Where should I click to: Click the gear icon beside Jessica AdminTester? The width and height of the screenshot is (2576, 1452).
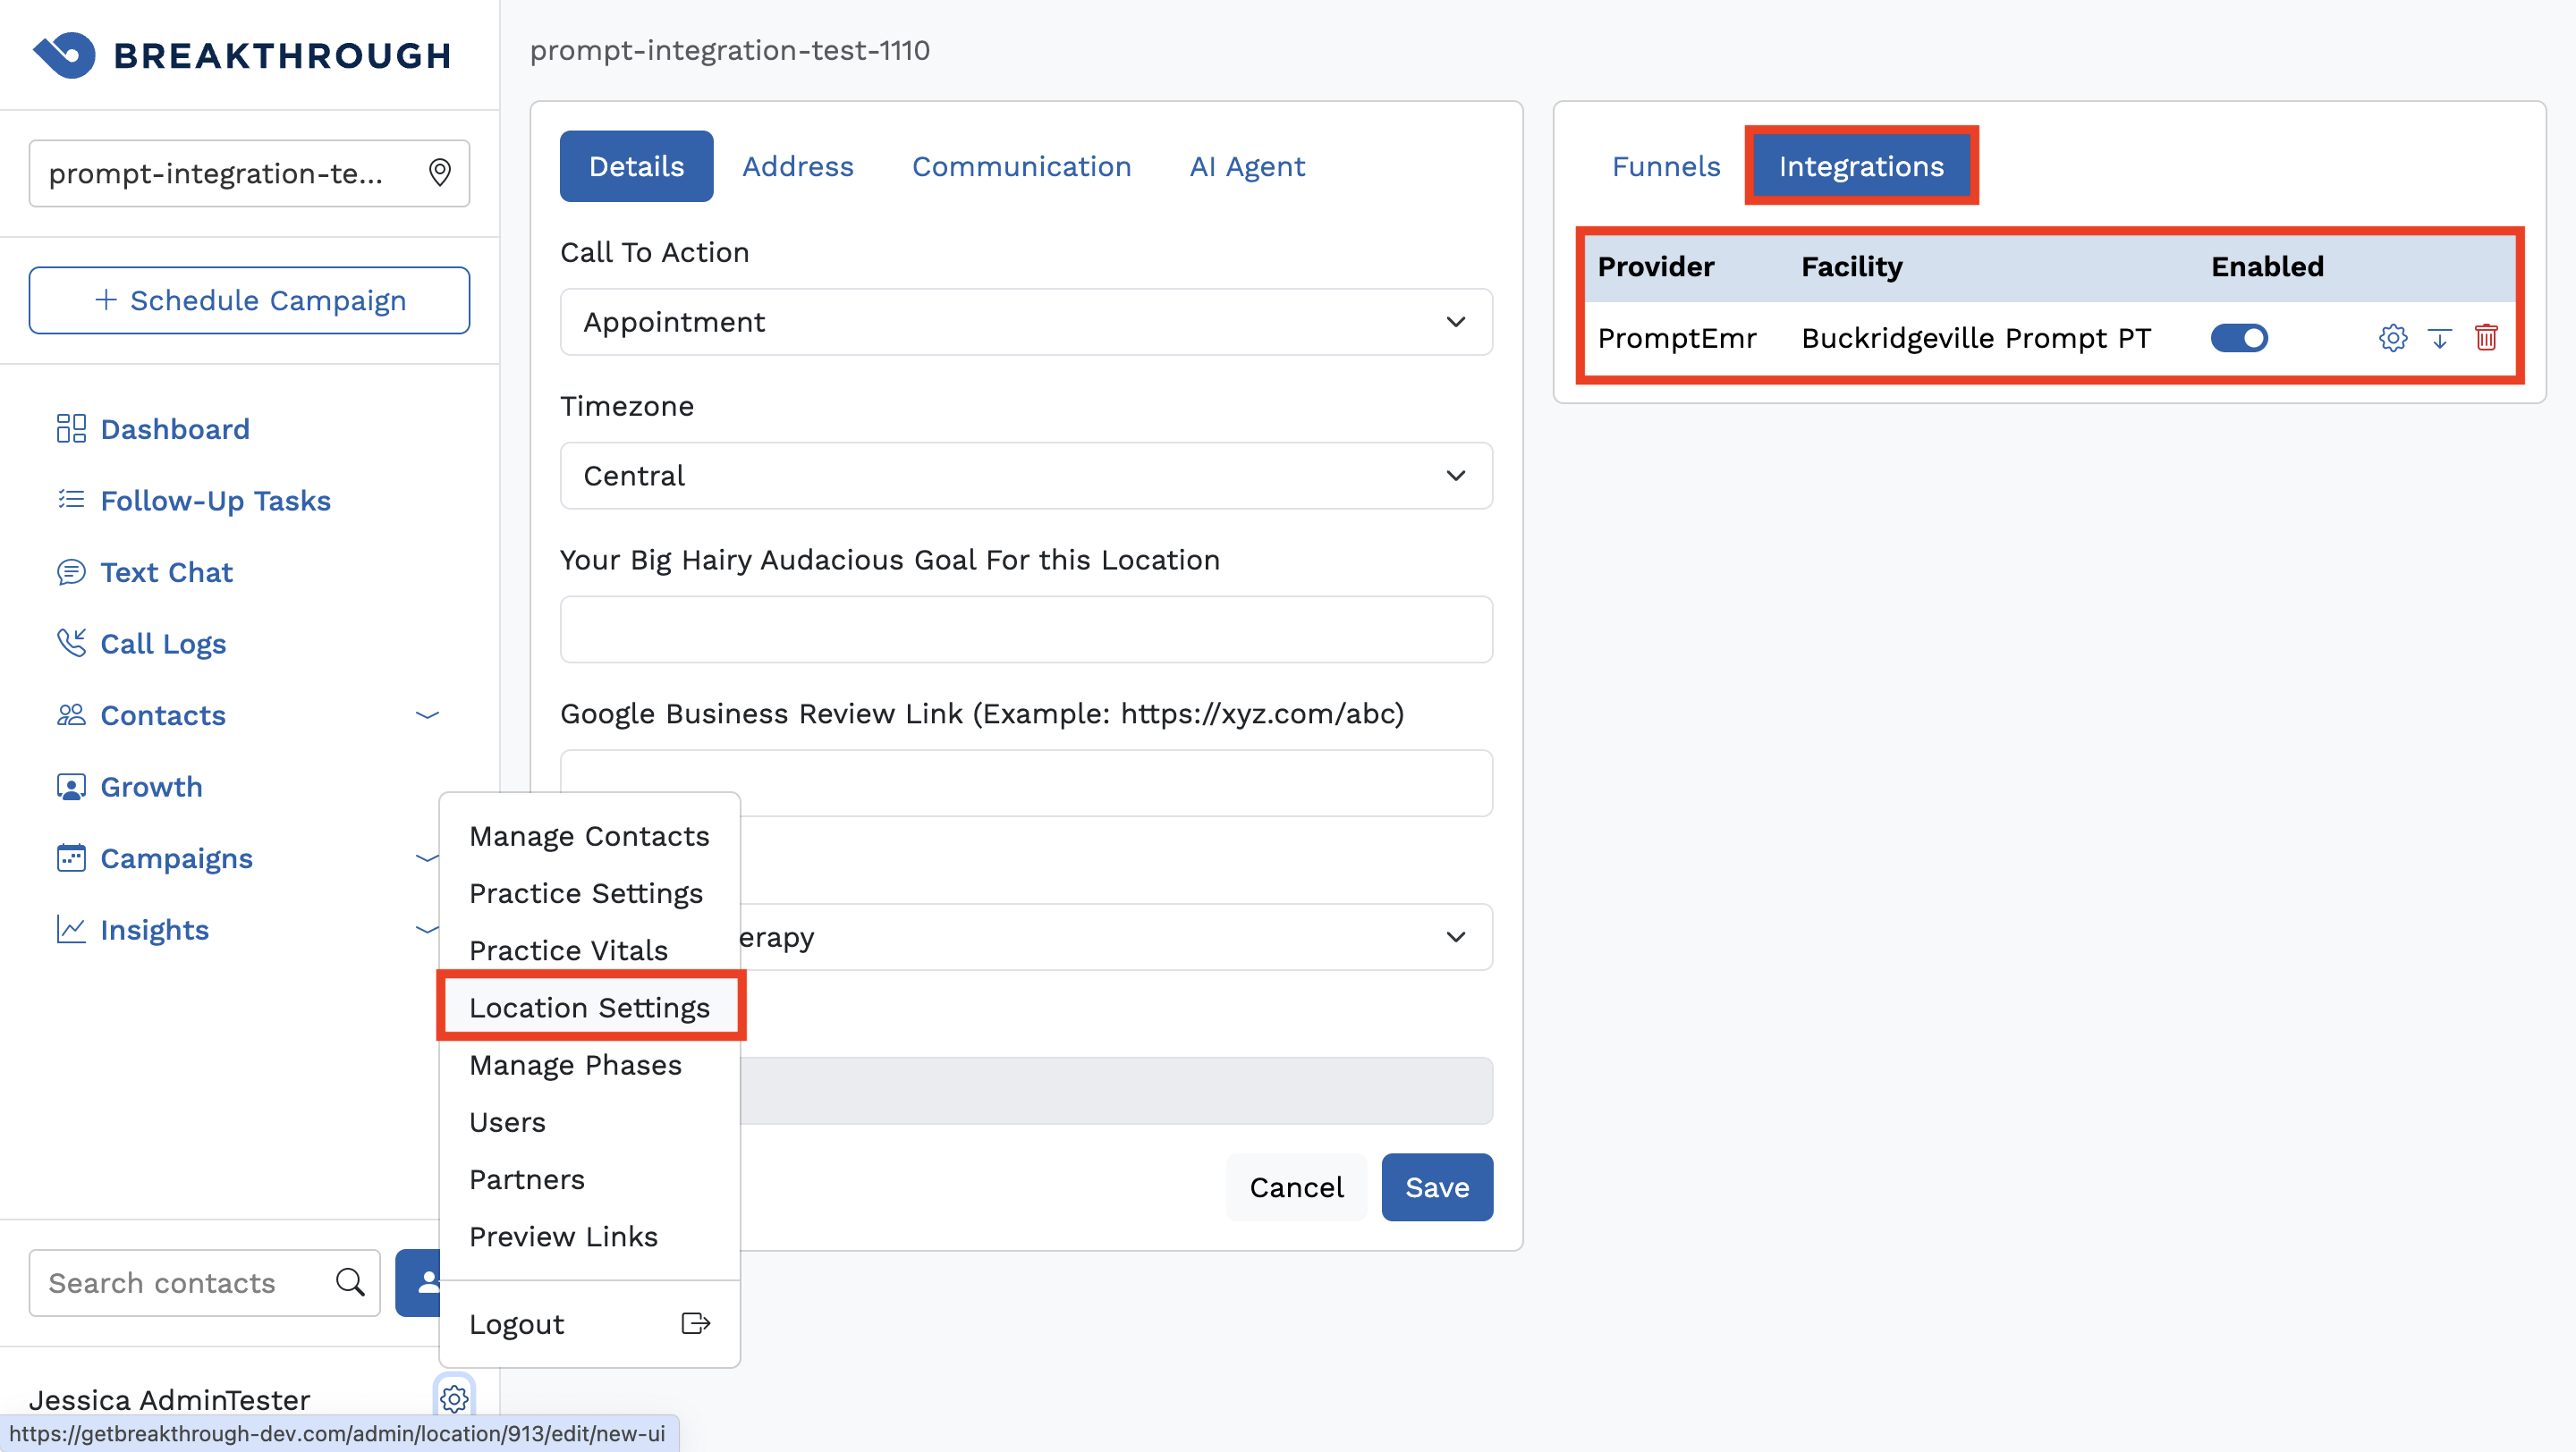pyautogui.click(x=454, y=1398)
